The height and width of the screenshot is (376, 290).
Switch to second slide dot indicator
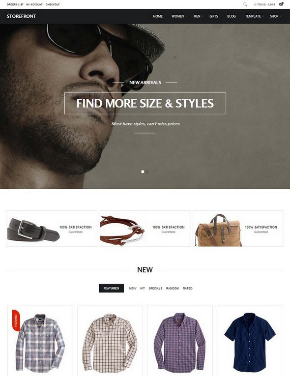(147, 172)
